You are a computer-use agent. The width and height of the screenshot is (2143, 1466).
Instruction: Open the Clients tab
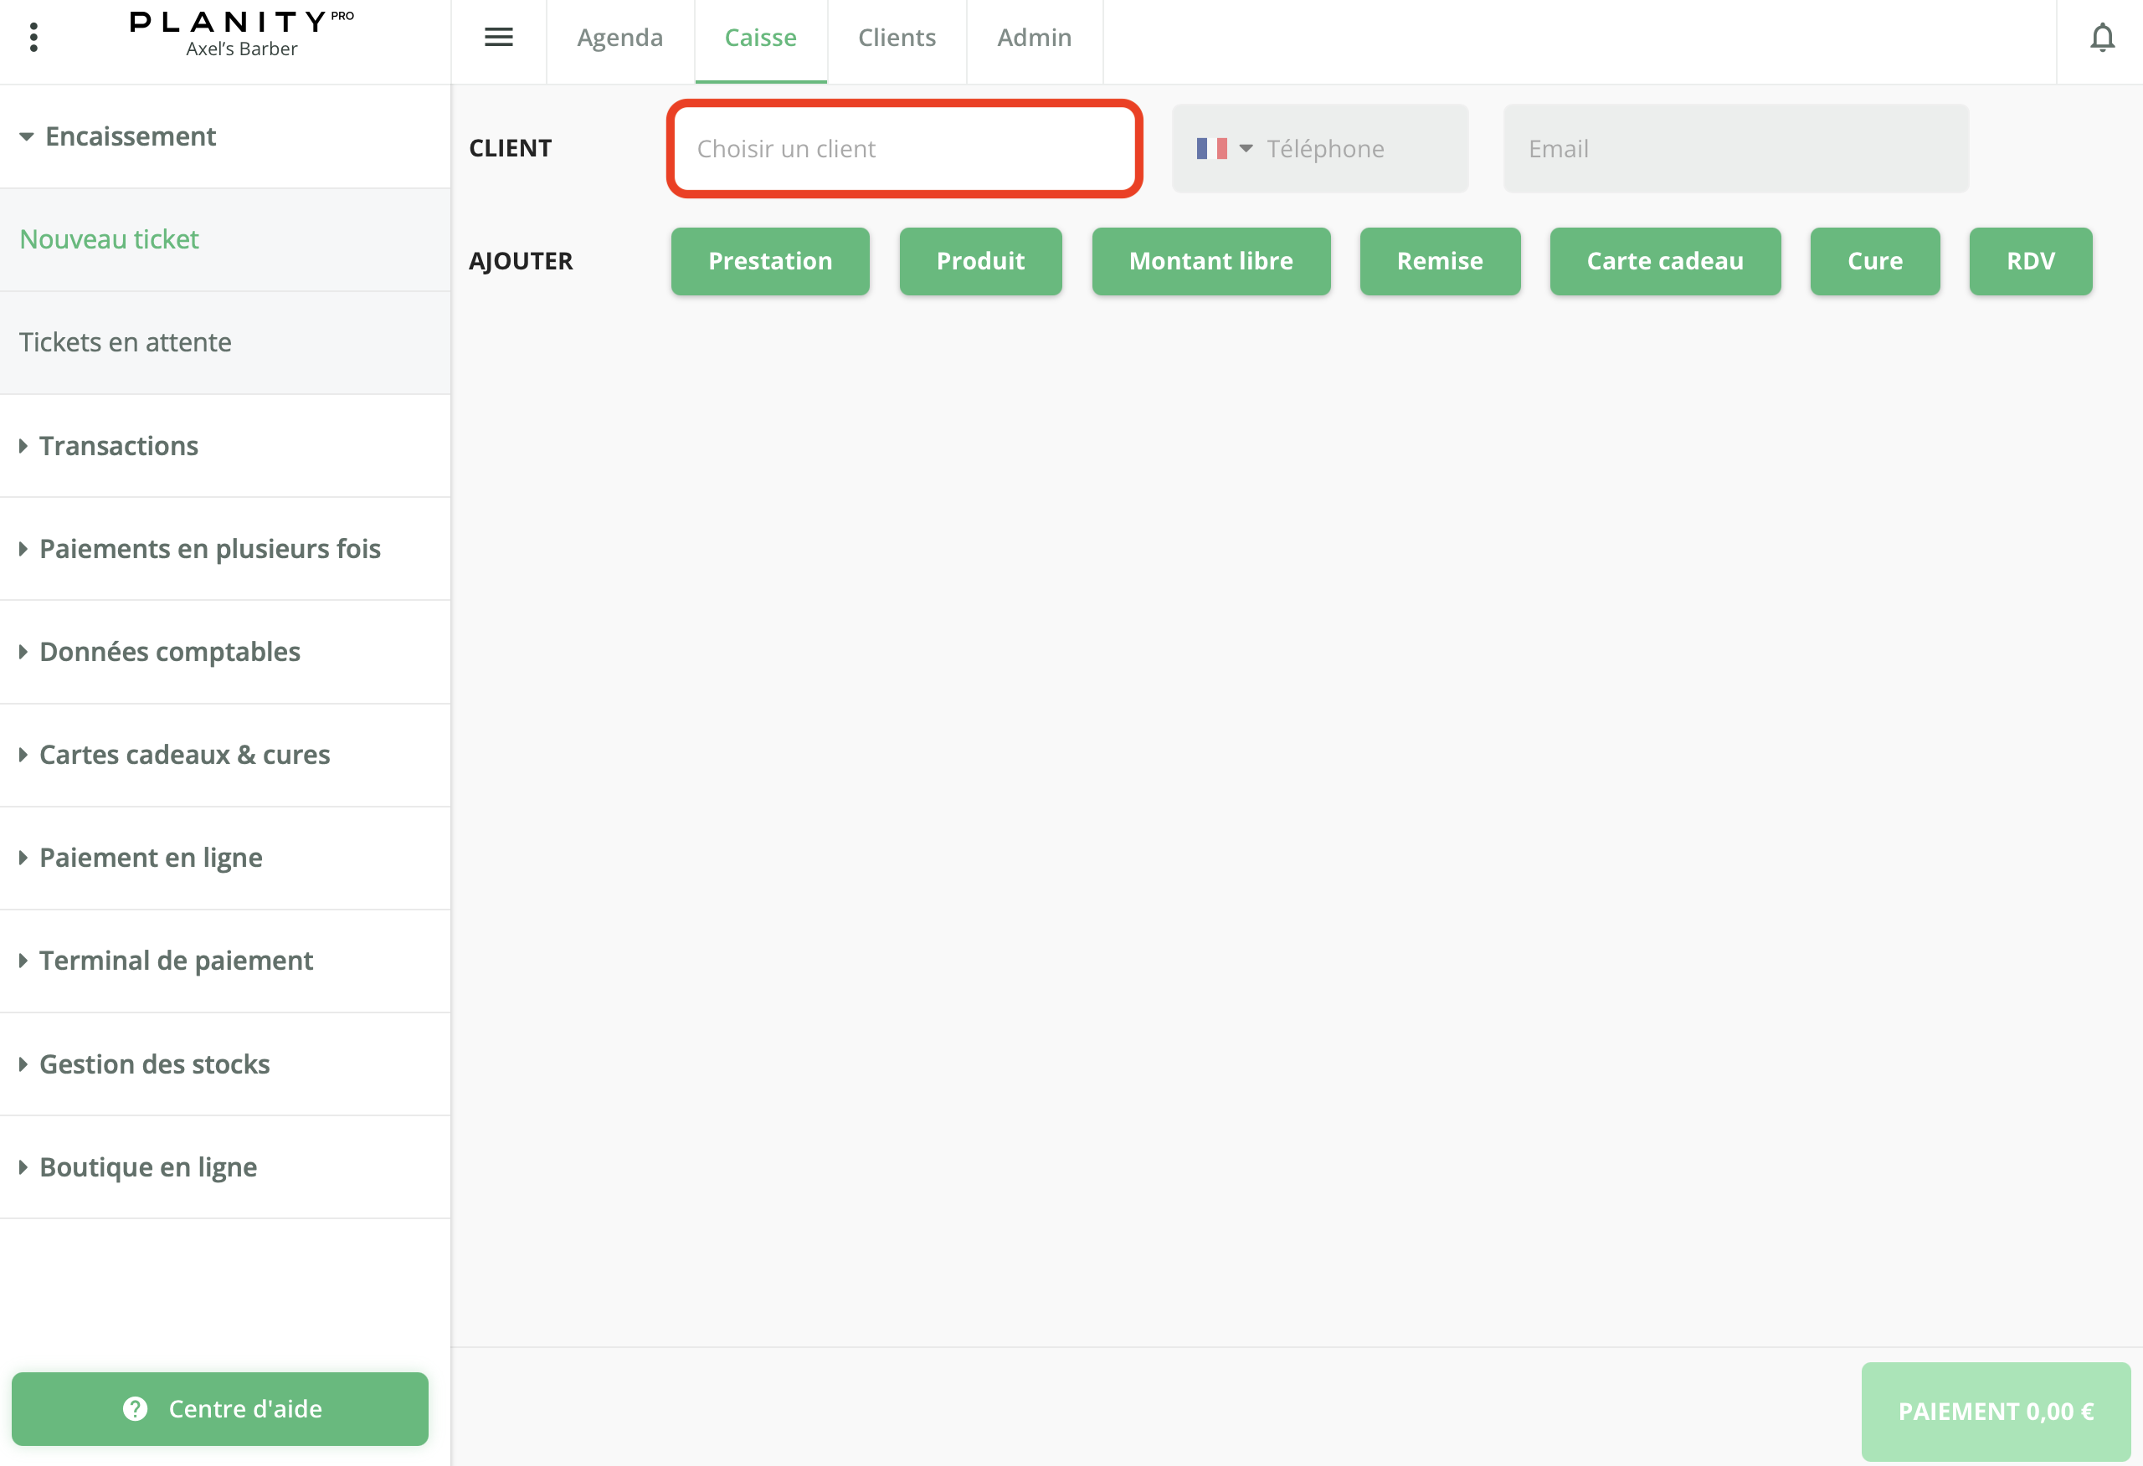click(897, 38)
